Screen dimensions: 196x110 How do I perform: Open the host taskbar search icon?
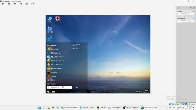[x=44, y=107]
